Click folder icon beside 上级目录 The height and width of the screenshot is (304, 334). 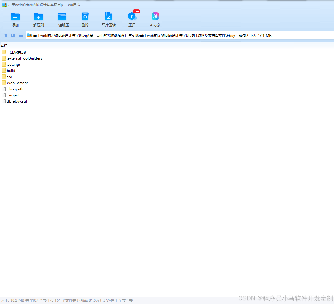coord(4,52)
